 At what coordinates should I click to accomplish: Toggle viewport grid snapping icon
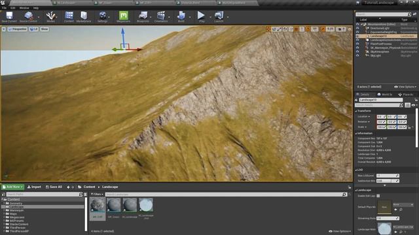coord(297,29)
